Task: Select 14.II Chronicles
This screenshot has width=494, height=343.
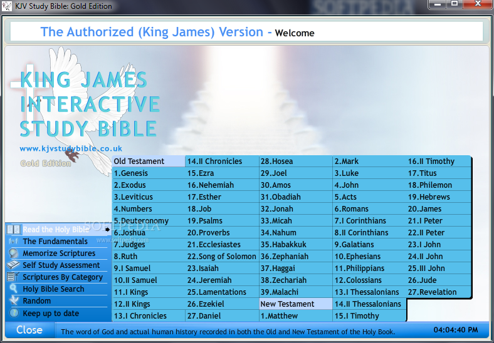Action: (x=222, y=161)
